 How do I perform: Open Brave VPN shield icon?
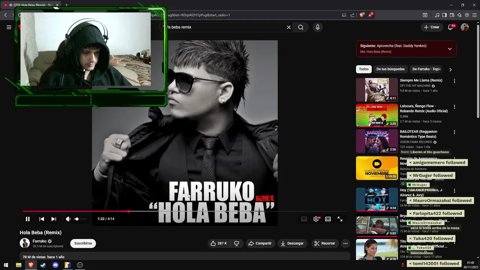pyautogui.click(x=467, y=15)
